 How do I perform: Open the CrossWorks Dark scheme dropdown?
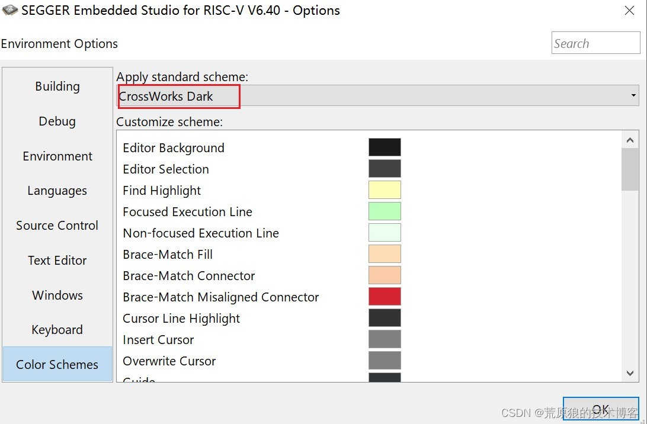(x=633, y=95)
